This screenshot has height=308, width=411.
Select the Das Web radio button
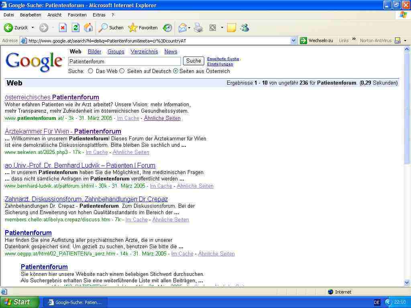90,71
